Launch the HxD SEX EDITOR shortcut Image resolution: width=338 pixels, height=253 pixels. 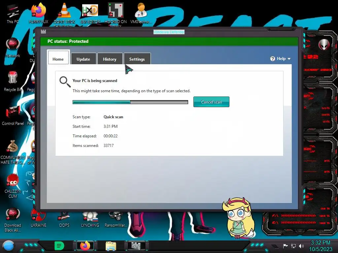(x=90, y=13)
